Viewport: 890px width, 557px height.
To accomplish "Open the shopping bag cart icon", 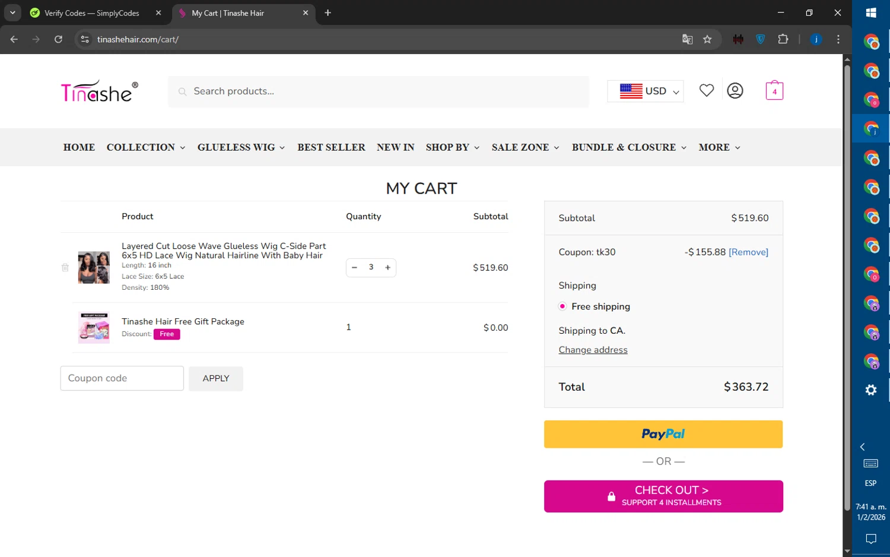I will click(x=774, y=90).
